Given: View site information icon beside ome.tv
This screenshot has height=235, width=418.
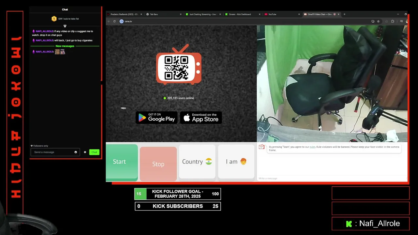Looking at the screenshot, I should pyautogui.click(x=121, y=21).
